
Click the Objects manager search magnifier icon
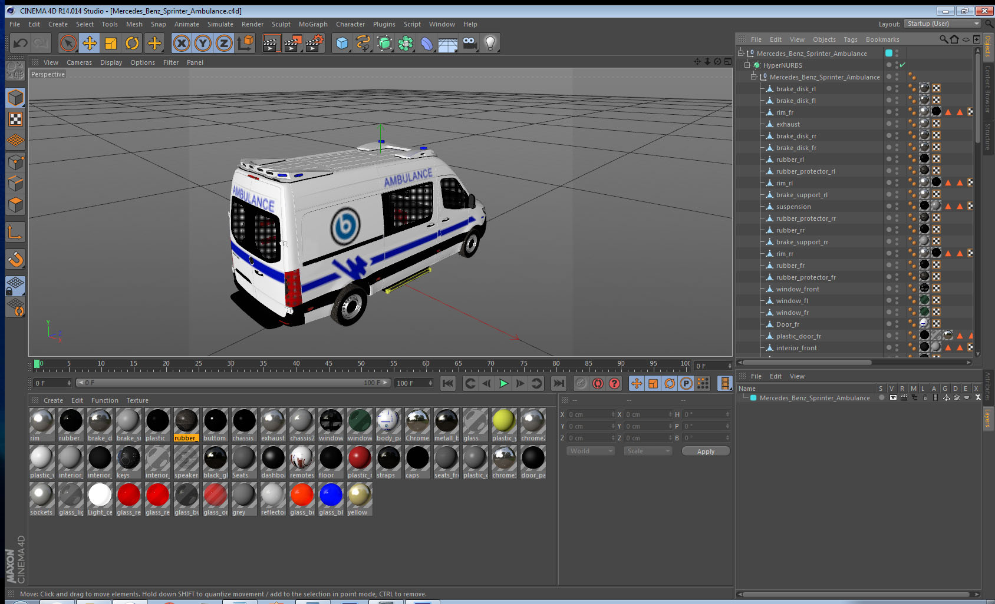(x=944, y=39)
